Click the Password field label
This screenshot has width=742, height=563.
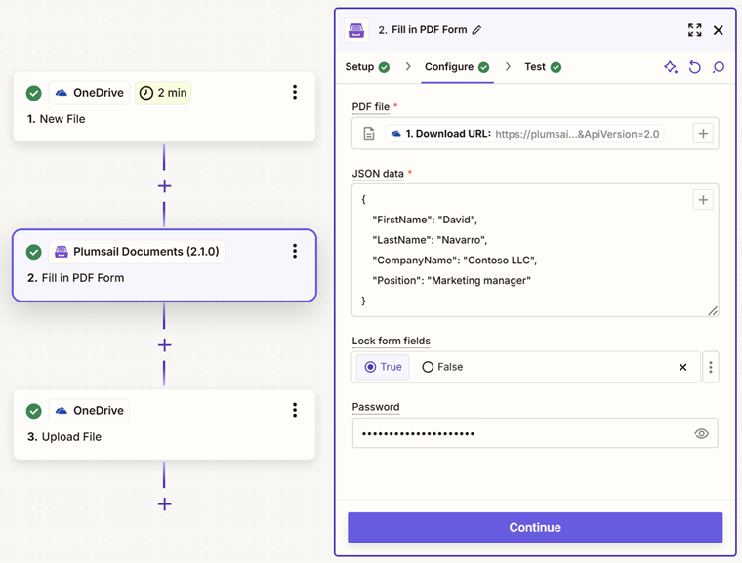(376, 407)
